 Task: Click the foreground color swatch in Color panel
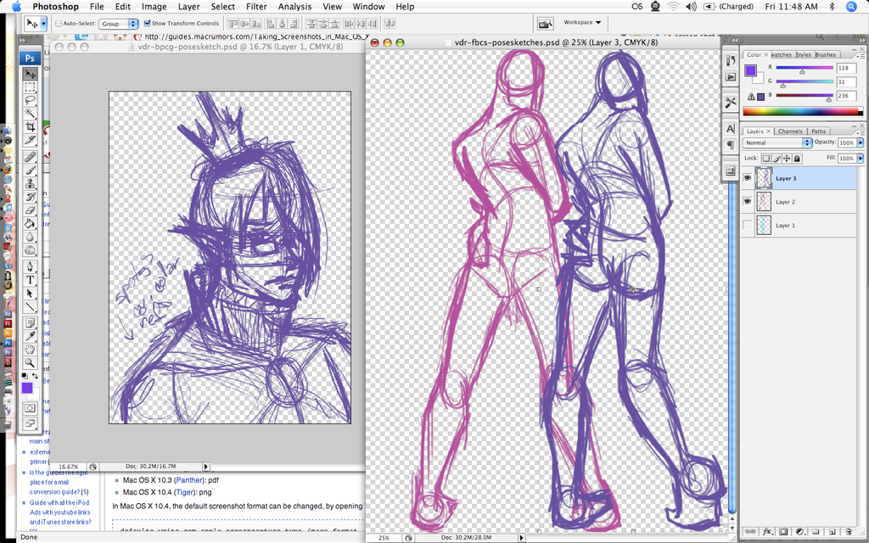pos(750,70)
